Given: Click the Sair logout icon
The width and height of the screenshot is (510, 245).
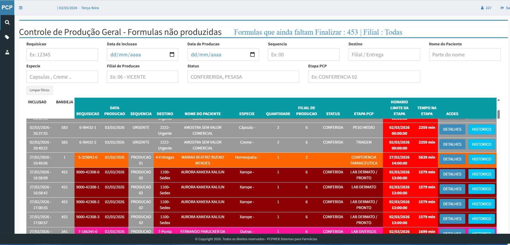Looking at the screenshot, I should click(502, 8).
